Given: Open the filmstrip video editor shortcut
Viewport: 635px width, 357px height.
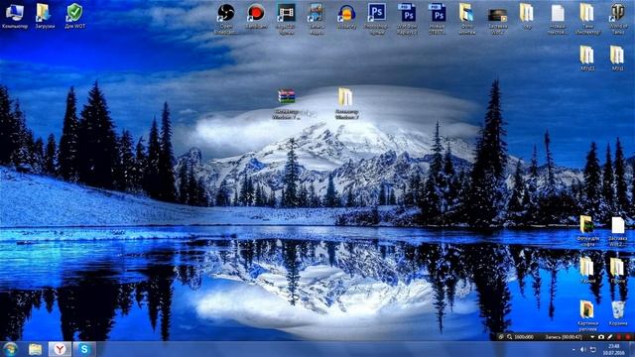Looking at the screenshot, I should click(287, 19).
